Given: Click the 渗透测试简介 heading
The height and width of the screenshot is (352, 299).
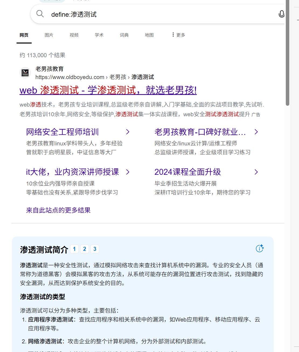Looking at the screenshot, I should coord(44,250).
